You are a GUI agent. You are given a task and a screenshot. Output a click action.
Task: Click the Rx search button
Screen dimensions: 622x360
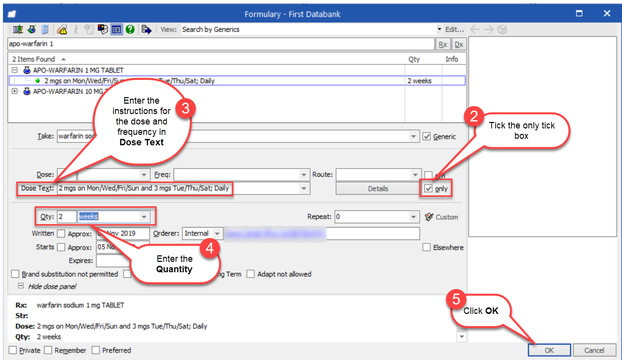pyautogui.click(x=443, y=44)
